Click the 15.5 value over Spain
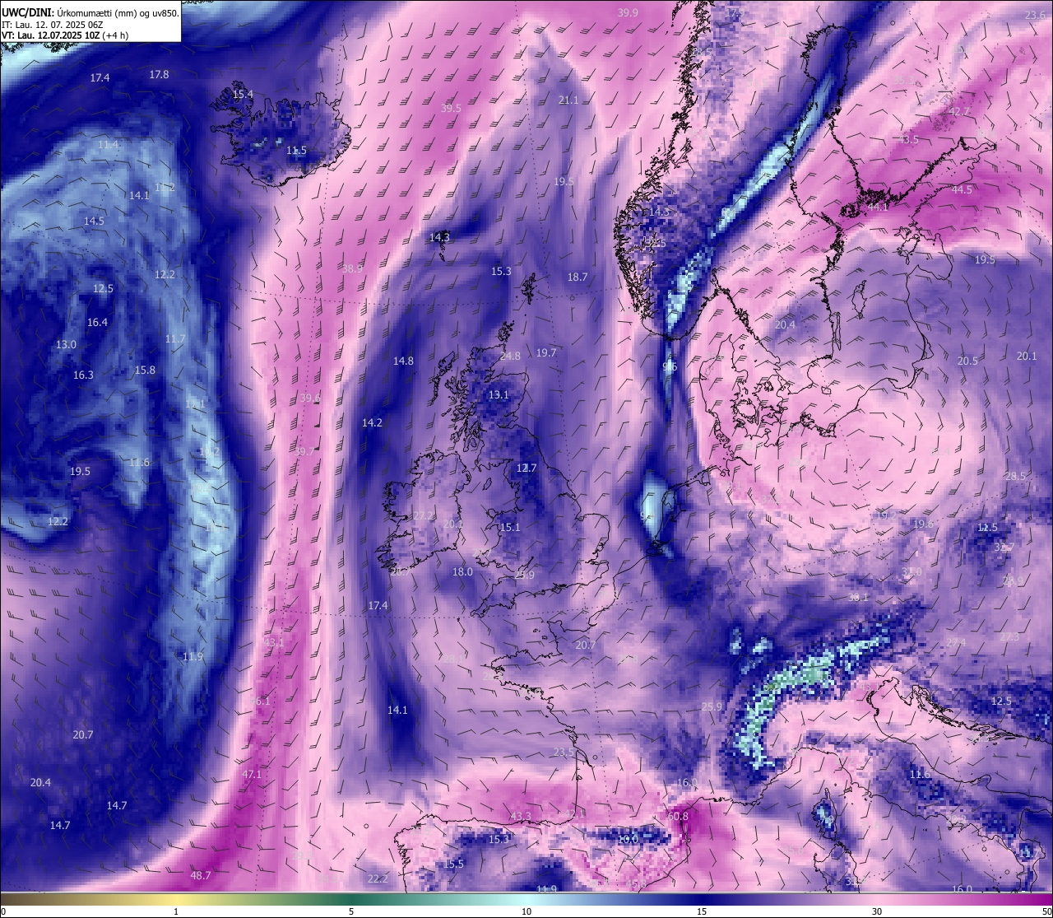 tap(454, 864)
